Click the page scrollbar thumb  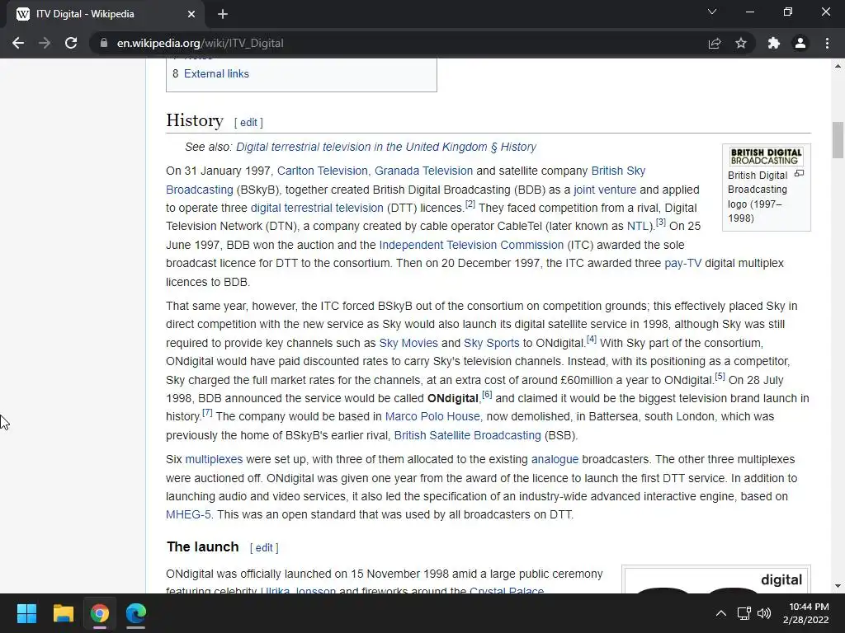coord(838,140)
